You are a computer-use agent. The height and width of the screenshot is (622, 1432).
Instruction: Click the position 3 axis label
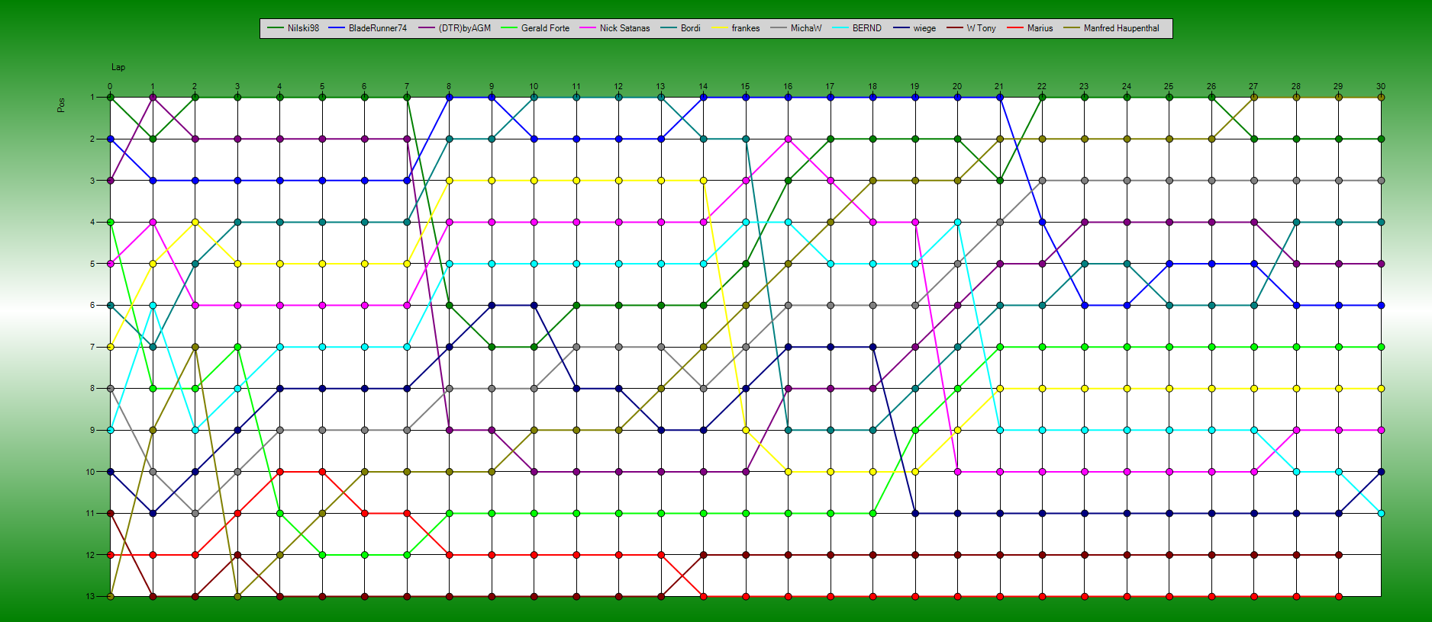click(x=92, y=181)
